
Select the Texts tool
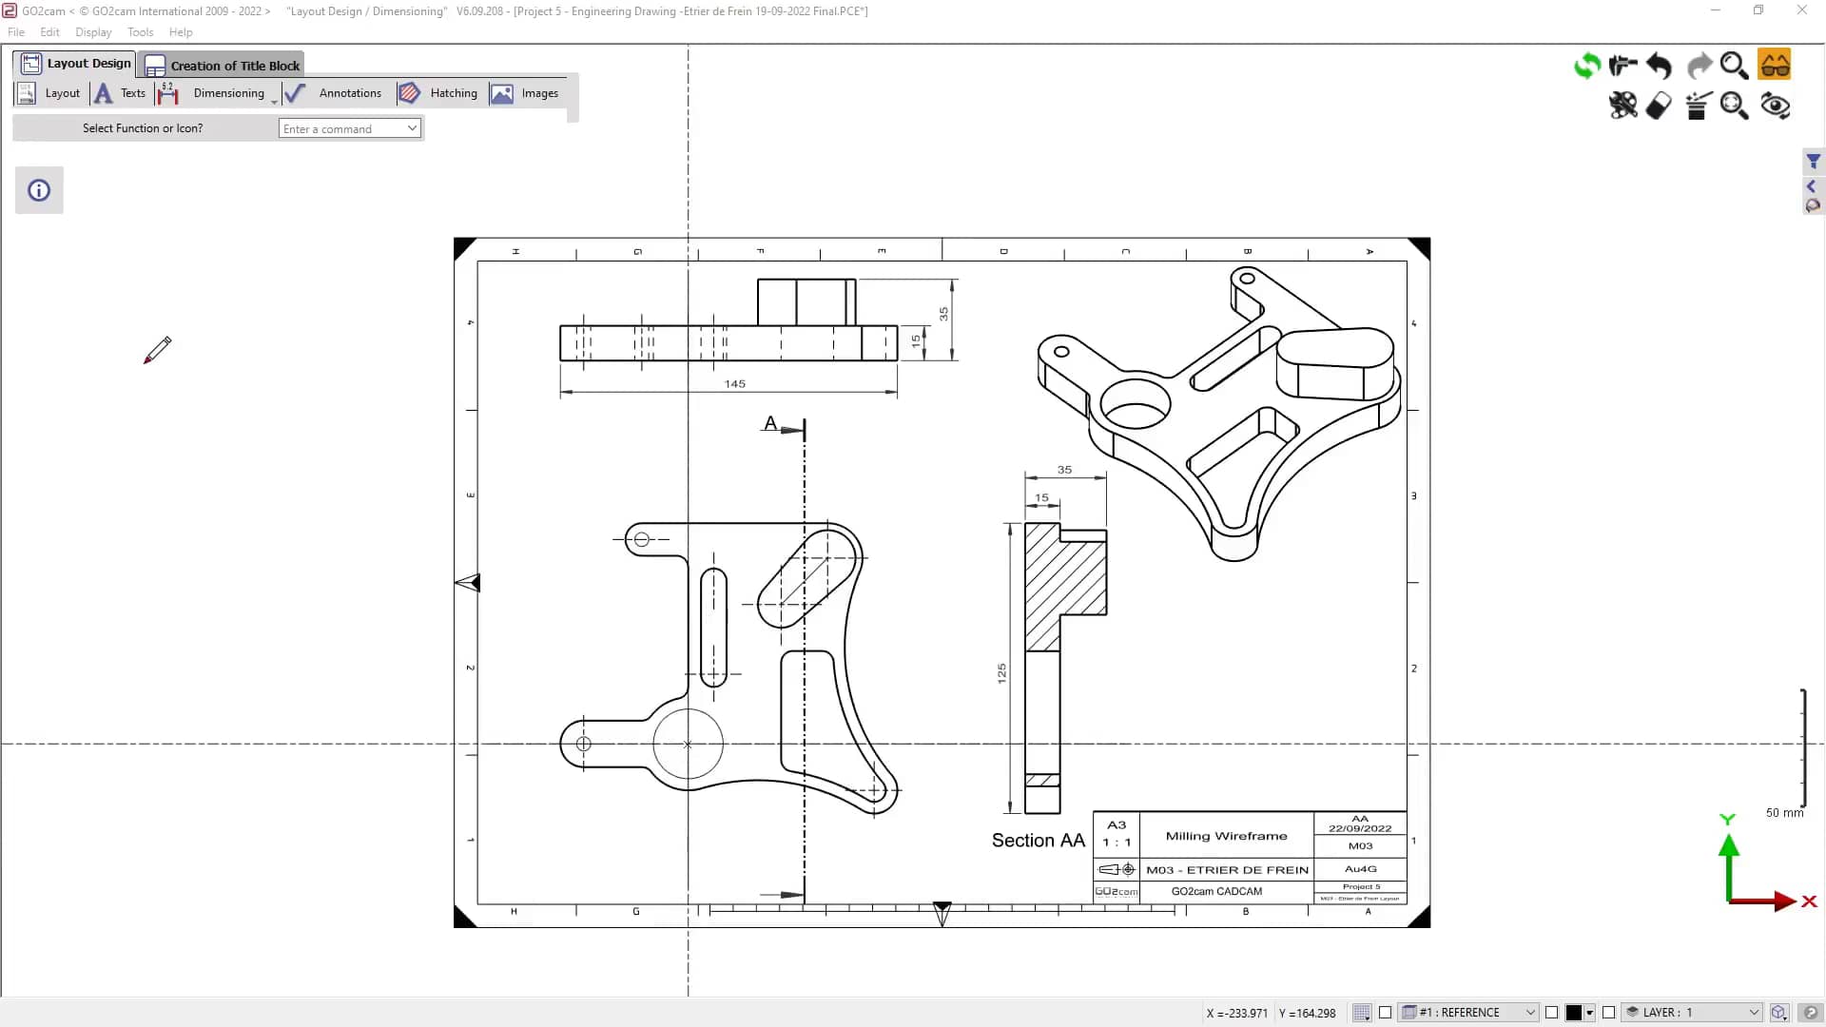pyautogui.click(x=120, y=93)
